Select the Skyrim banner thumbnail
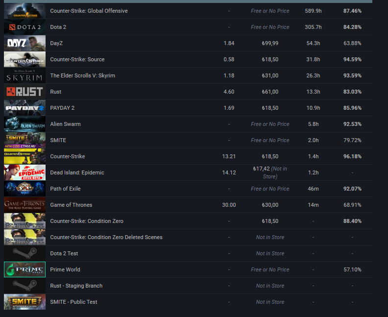Image resolution: width=388 pixels, height=317 pixels. (25, 75)
